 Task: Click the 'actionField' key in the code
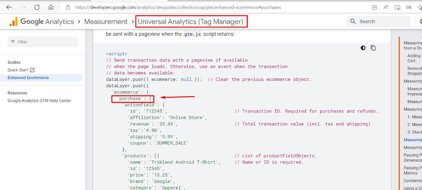(140, 105)
